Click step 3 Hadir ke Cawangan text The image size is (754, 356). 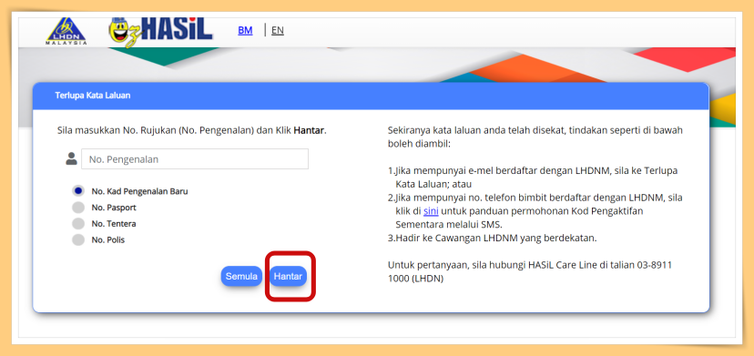pyautogui.click(x=492, y=238)
